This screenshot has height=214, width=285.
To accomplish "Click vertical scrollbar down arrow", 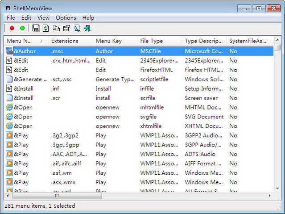I will tap(277, 189).
